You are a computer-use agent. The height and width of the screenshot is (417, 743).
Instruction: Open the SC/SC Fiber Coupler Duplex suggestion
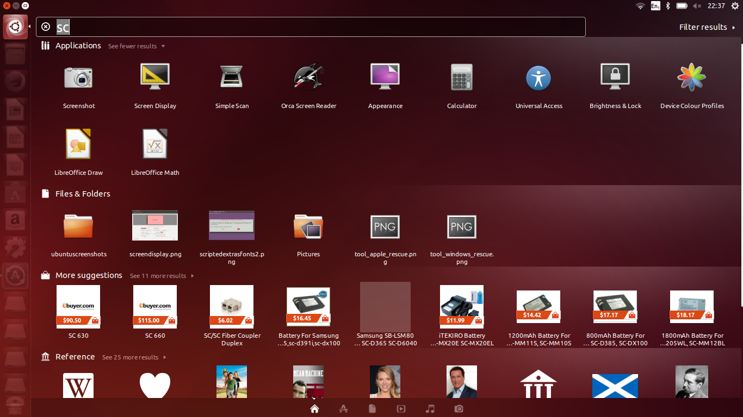coord(232,315)
